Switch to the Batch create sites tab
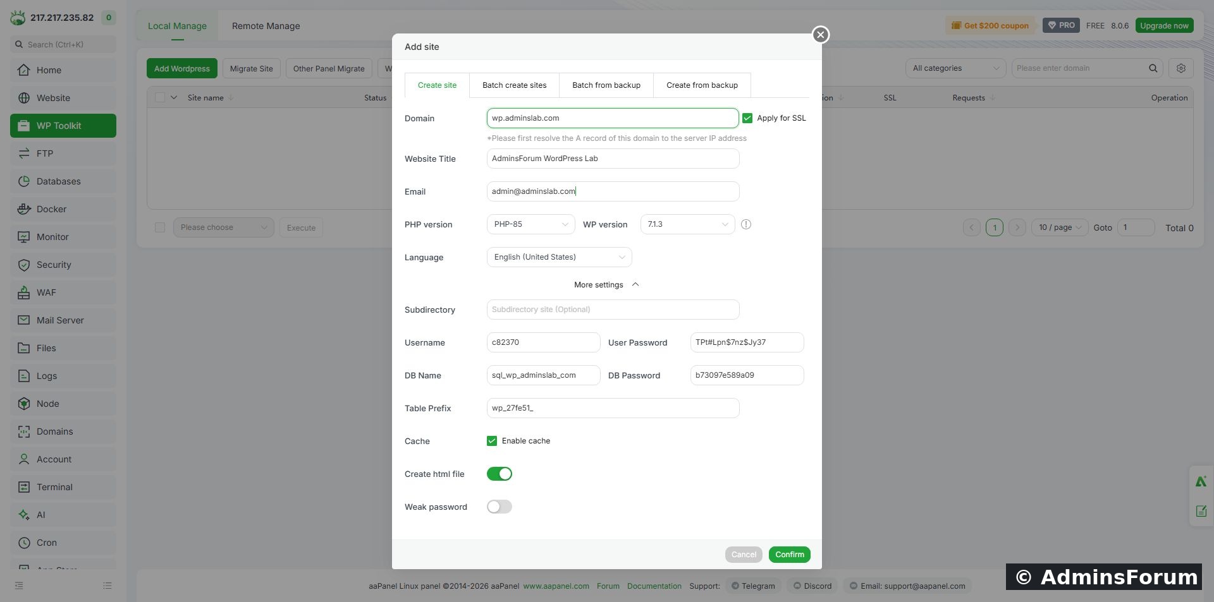This screenshot has height=602, width=1214. point(515,85)
